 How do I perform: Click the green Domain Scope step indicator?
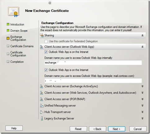click(x=8, y=31)
